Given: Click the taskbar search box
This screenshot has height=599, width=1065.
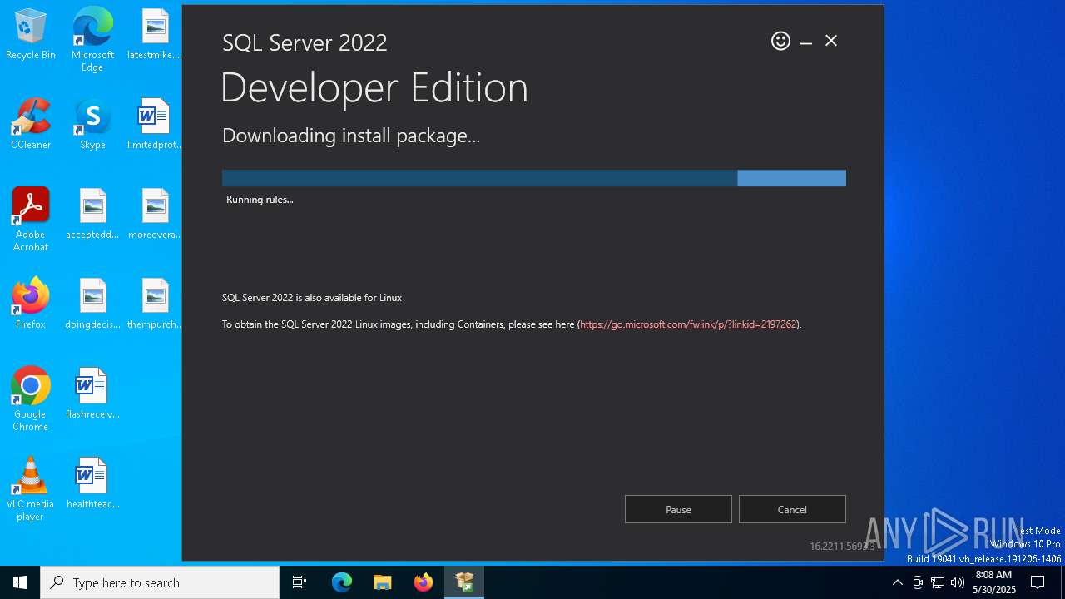Looking at the screenshot, I should (160, 582).
